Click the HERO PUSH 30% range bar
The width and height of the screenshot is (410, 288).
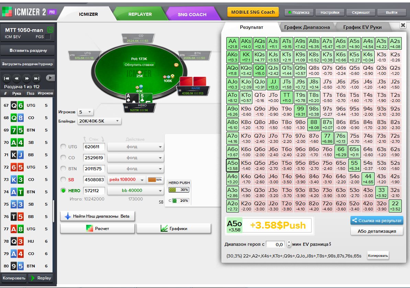point(179,190)
